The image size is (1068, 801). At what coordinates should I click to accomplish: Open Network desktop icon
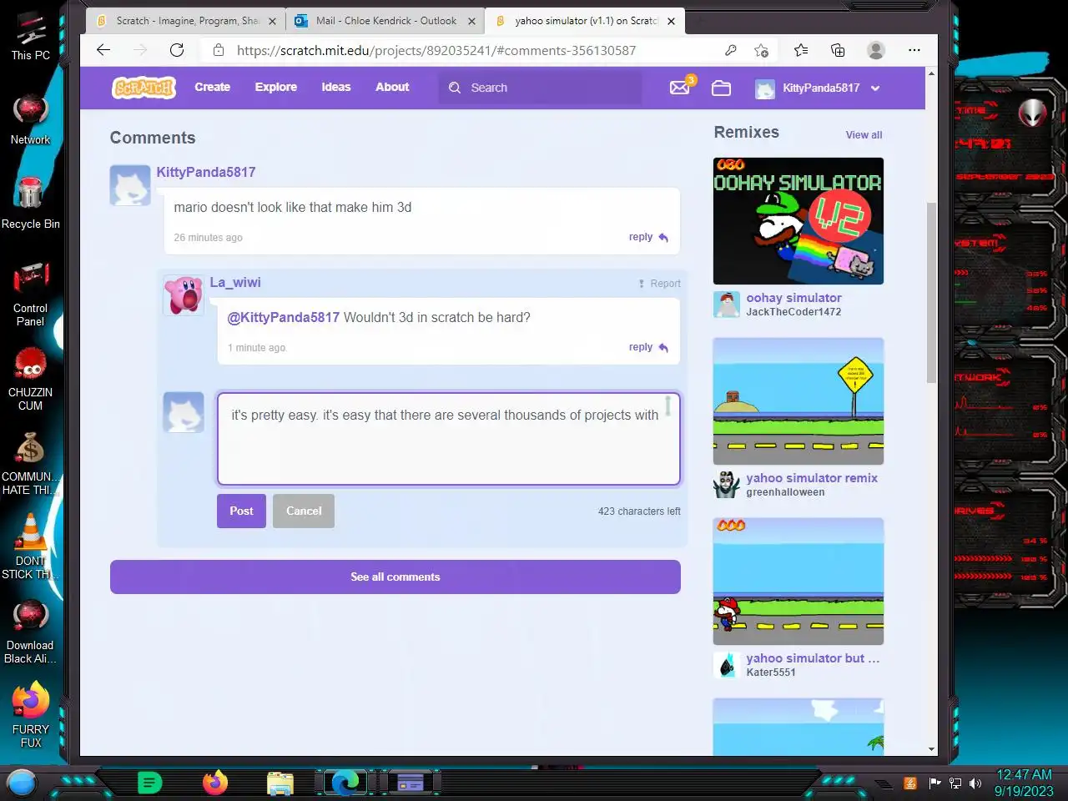coord(31,121)
